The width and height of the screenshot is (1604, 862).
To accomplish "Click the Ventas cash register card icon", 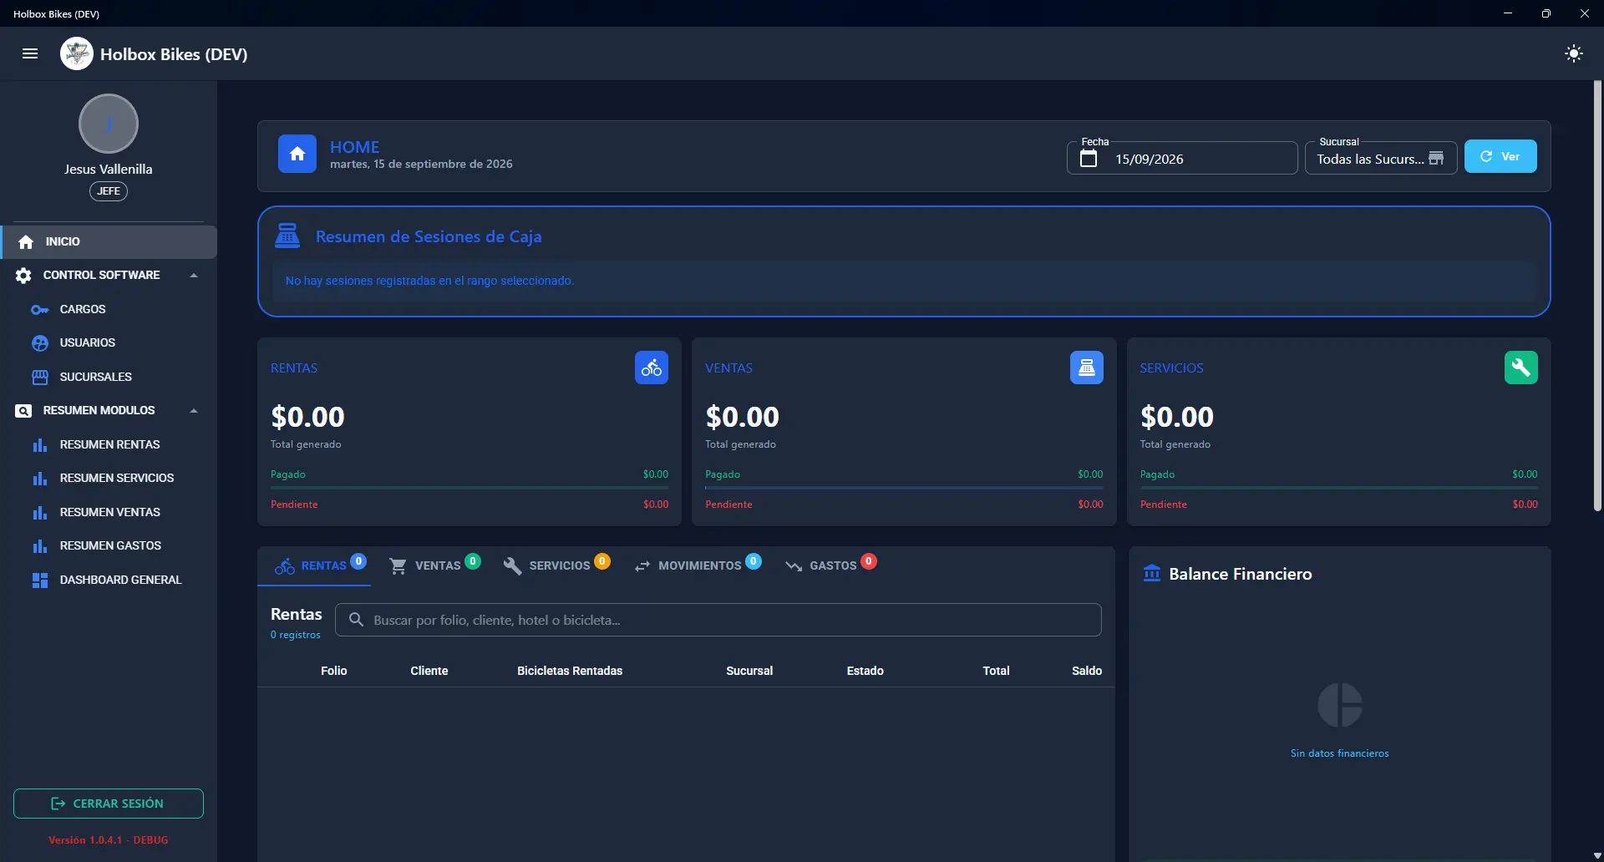I will [1087, 368].
